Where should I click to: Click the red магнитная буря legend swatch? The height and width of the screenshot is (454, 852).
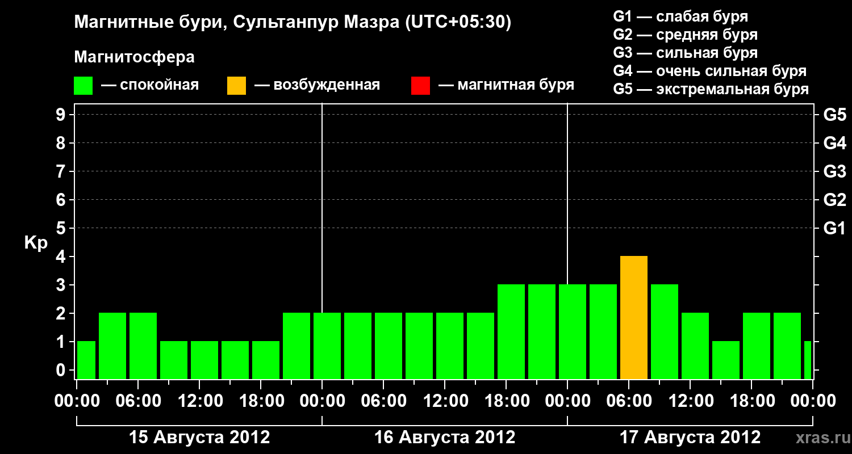[x=421, y=86]
